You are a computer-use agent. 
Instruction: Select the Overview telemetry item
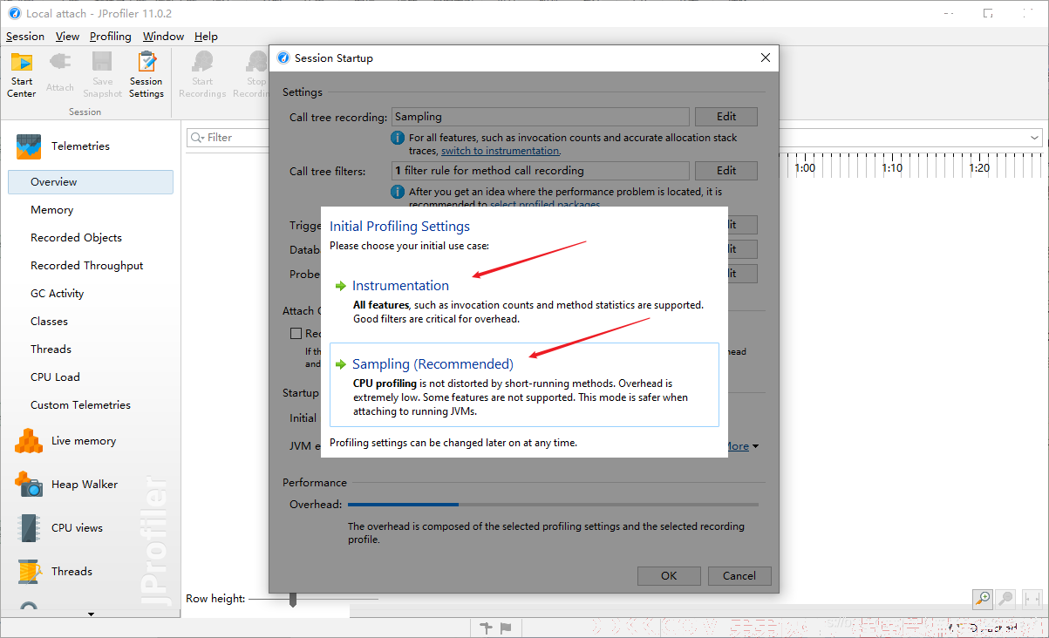point(91,182)
